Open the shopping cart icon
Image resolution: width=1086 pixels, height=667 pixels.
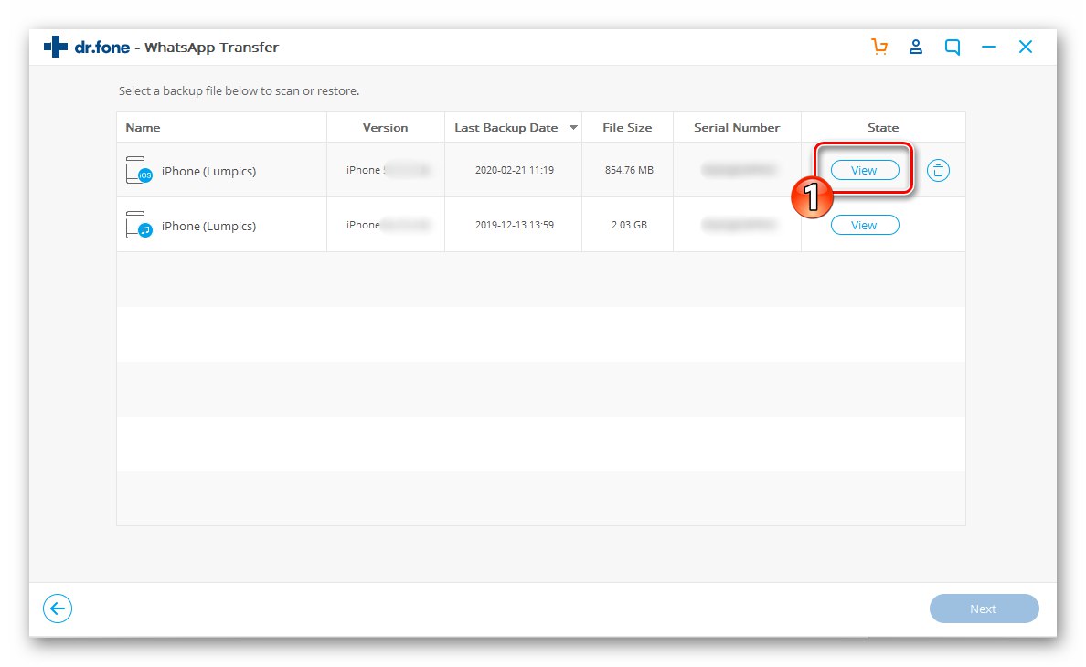pyautogui.click(x=879, y=47)
